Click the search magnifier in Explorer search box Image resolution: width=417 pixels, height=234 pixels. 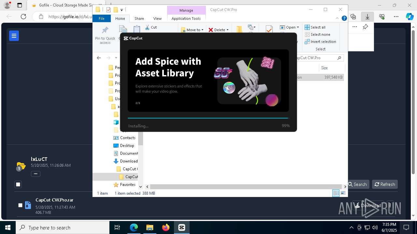click(x=339, y=58)
